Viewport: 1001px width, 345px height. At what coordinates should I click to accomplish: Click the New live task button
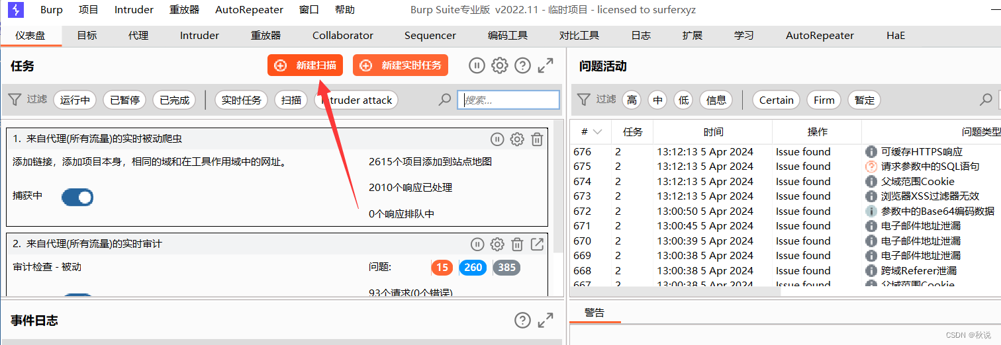(x=401, y=65)
